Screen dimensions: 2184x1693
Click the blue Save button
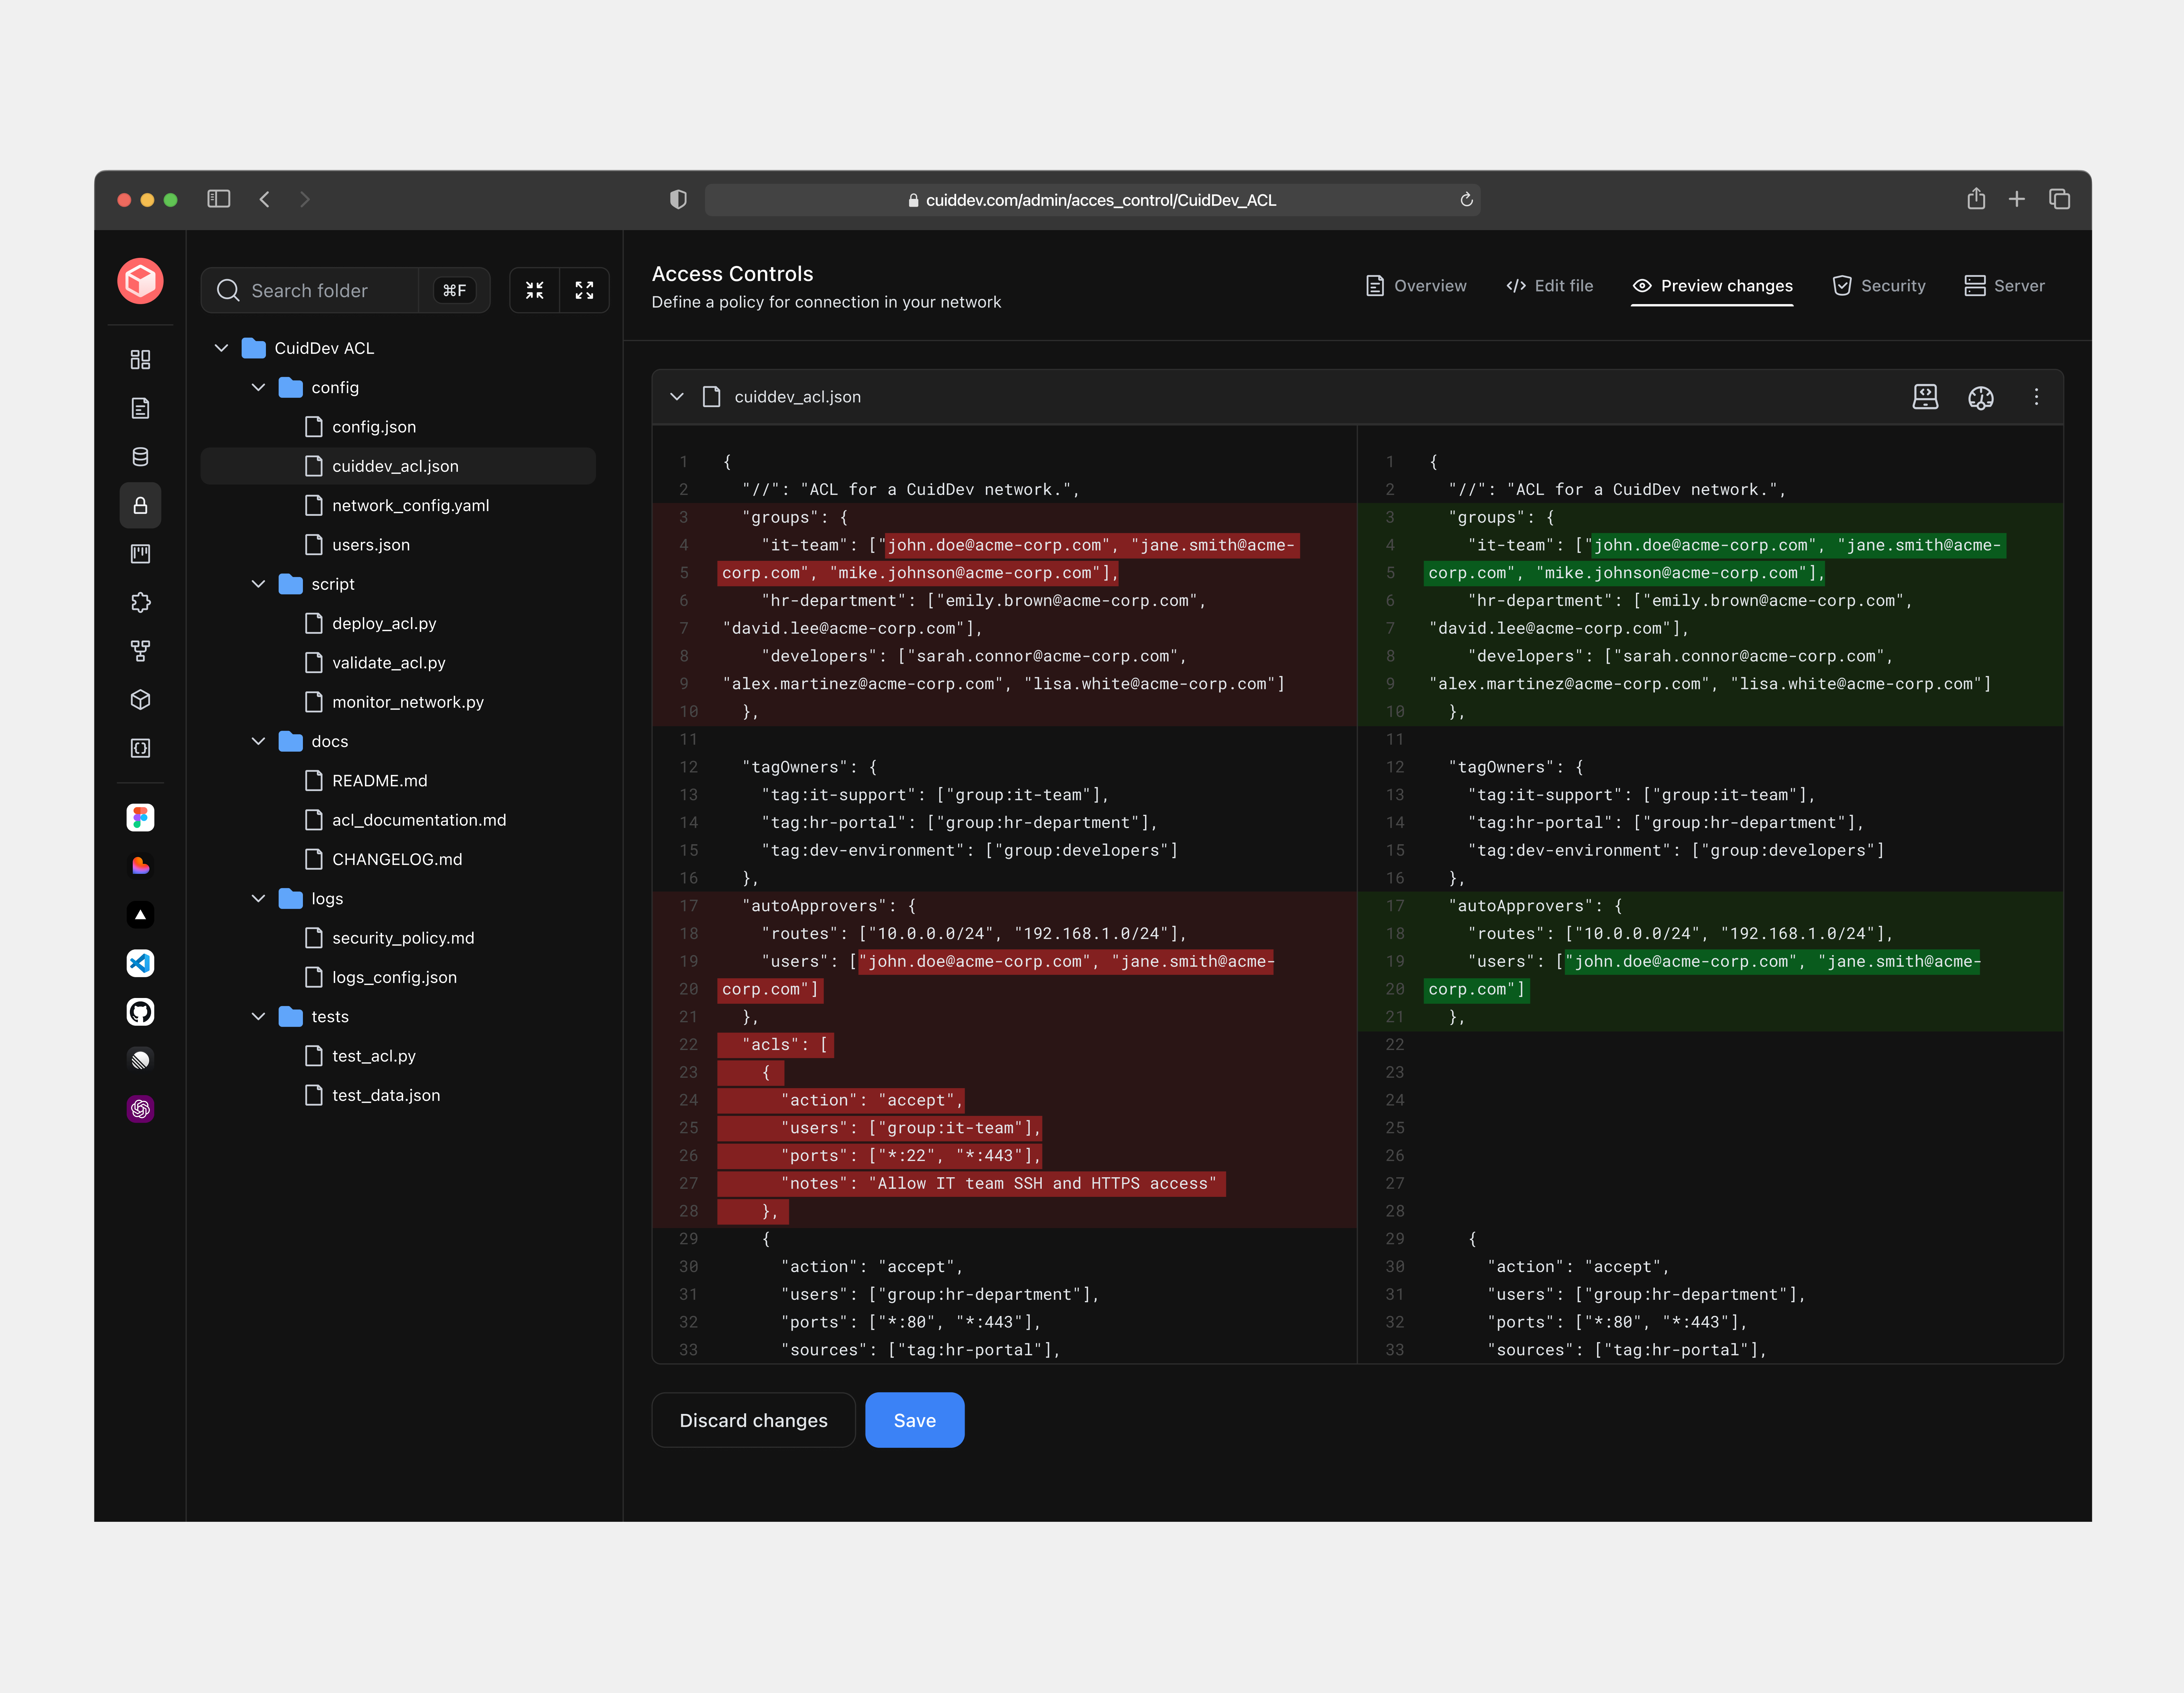[x=915, y=1420]
